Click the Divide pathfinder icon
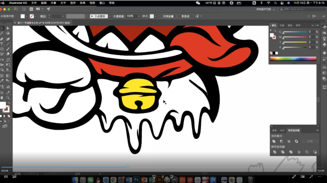The image size is (327, 183). (x=274, y=152)
